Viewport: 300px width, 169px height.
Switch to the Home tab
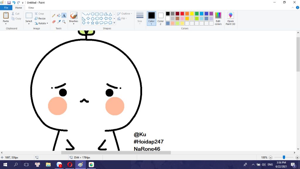[18, 8]
